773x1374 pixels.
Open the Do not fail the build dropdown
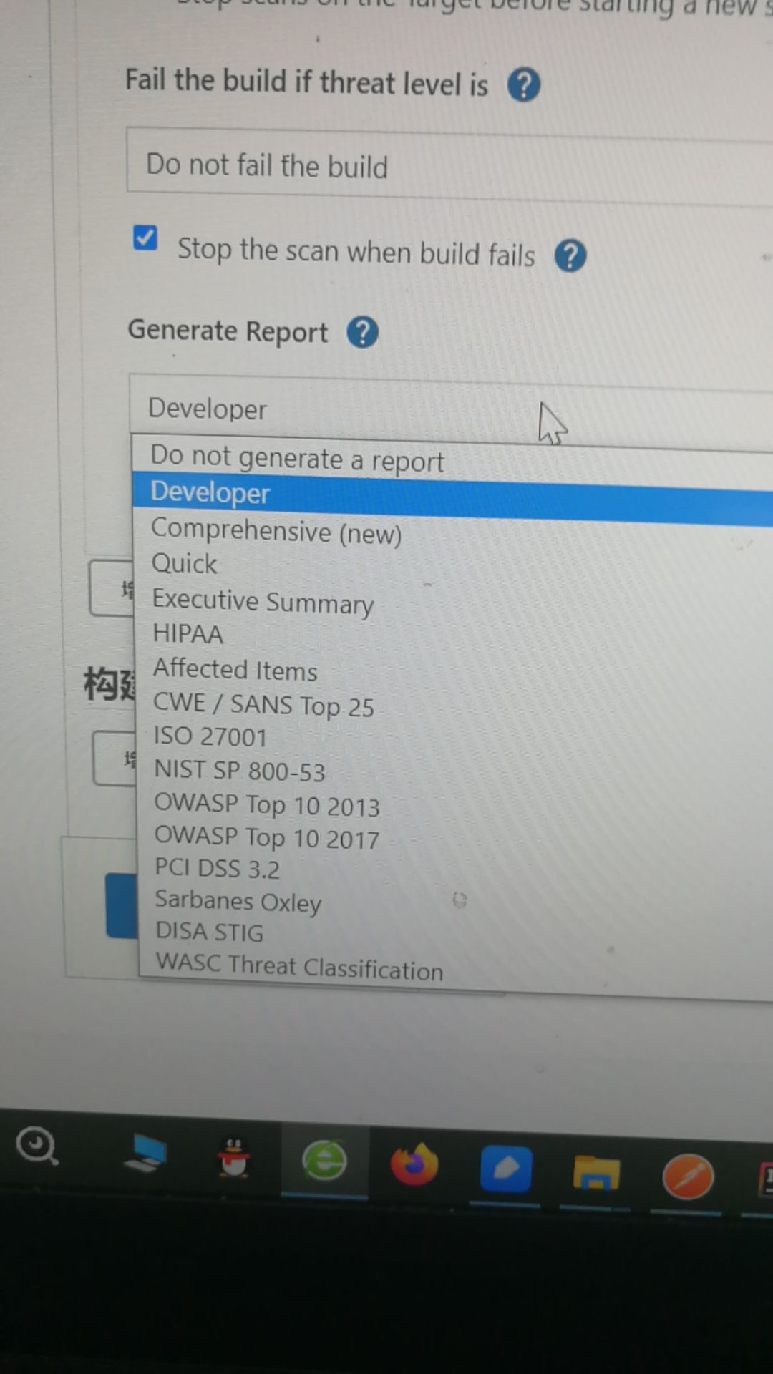pos(449,167)
